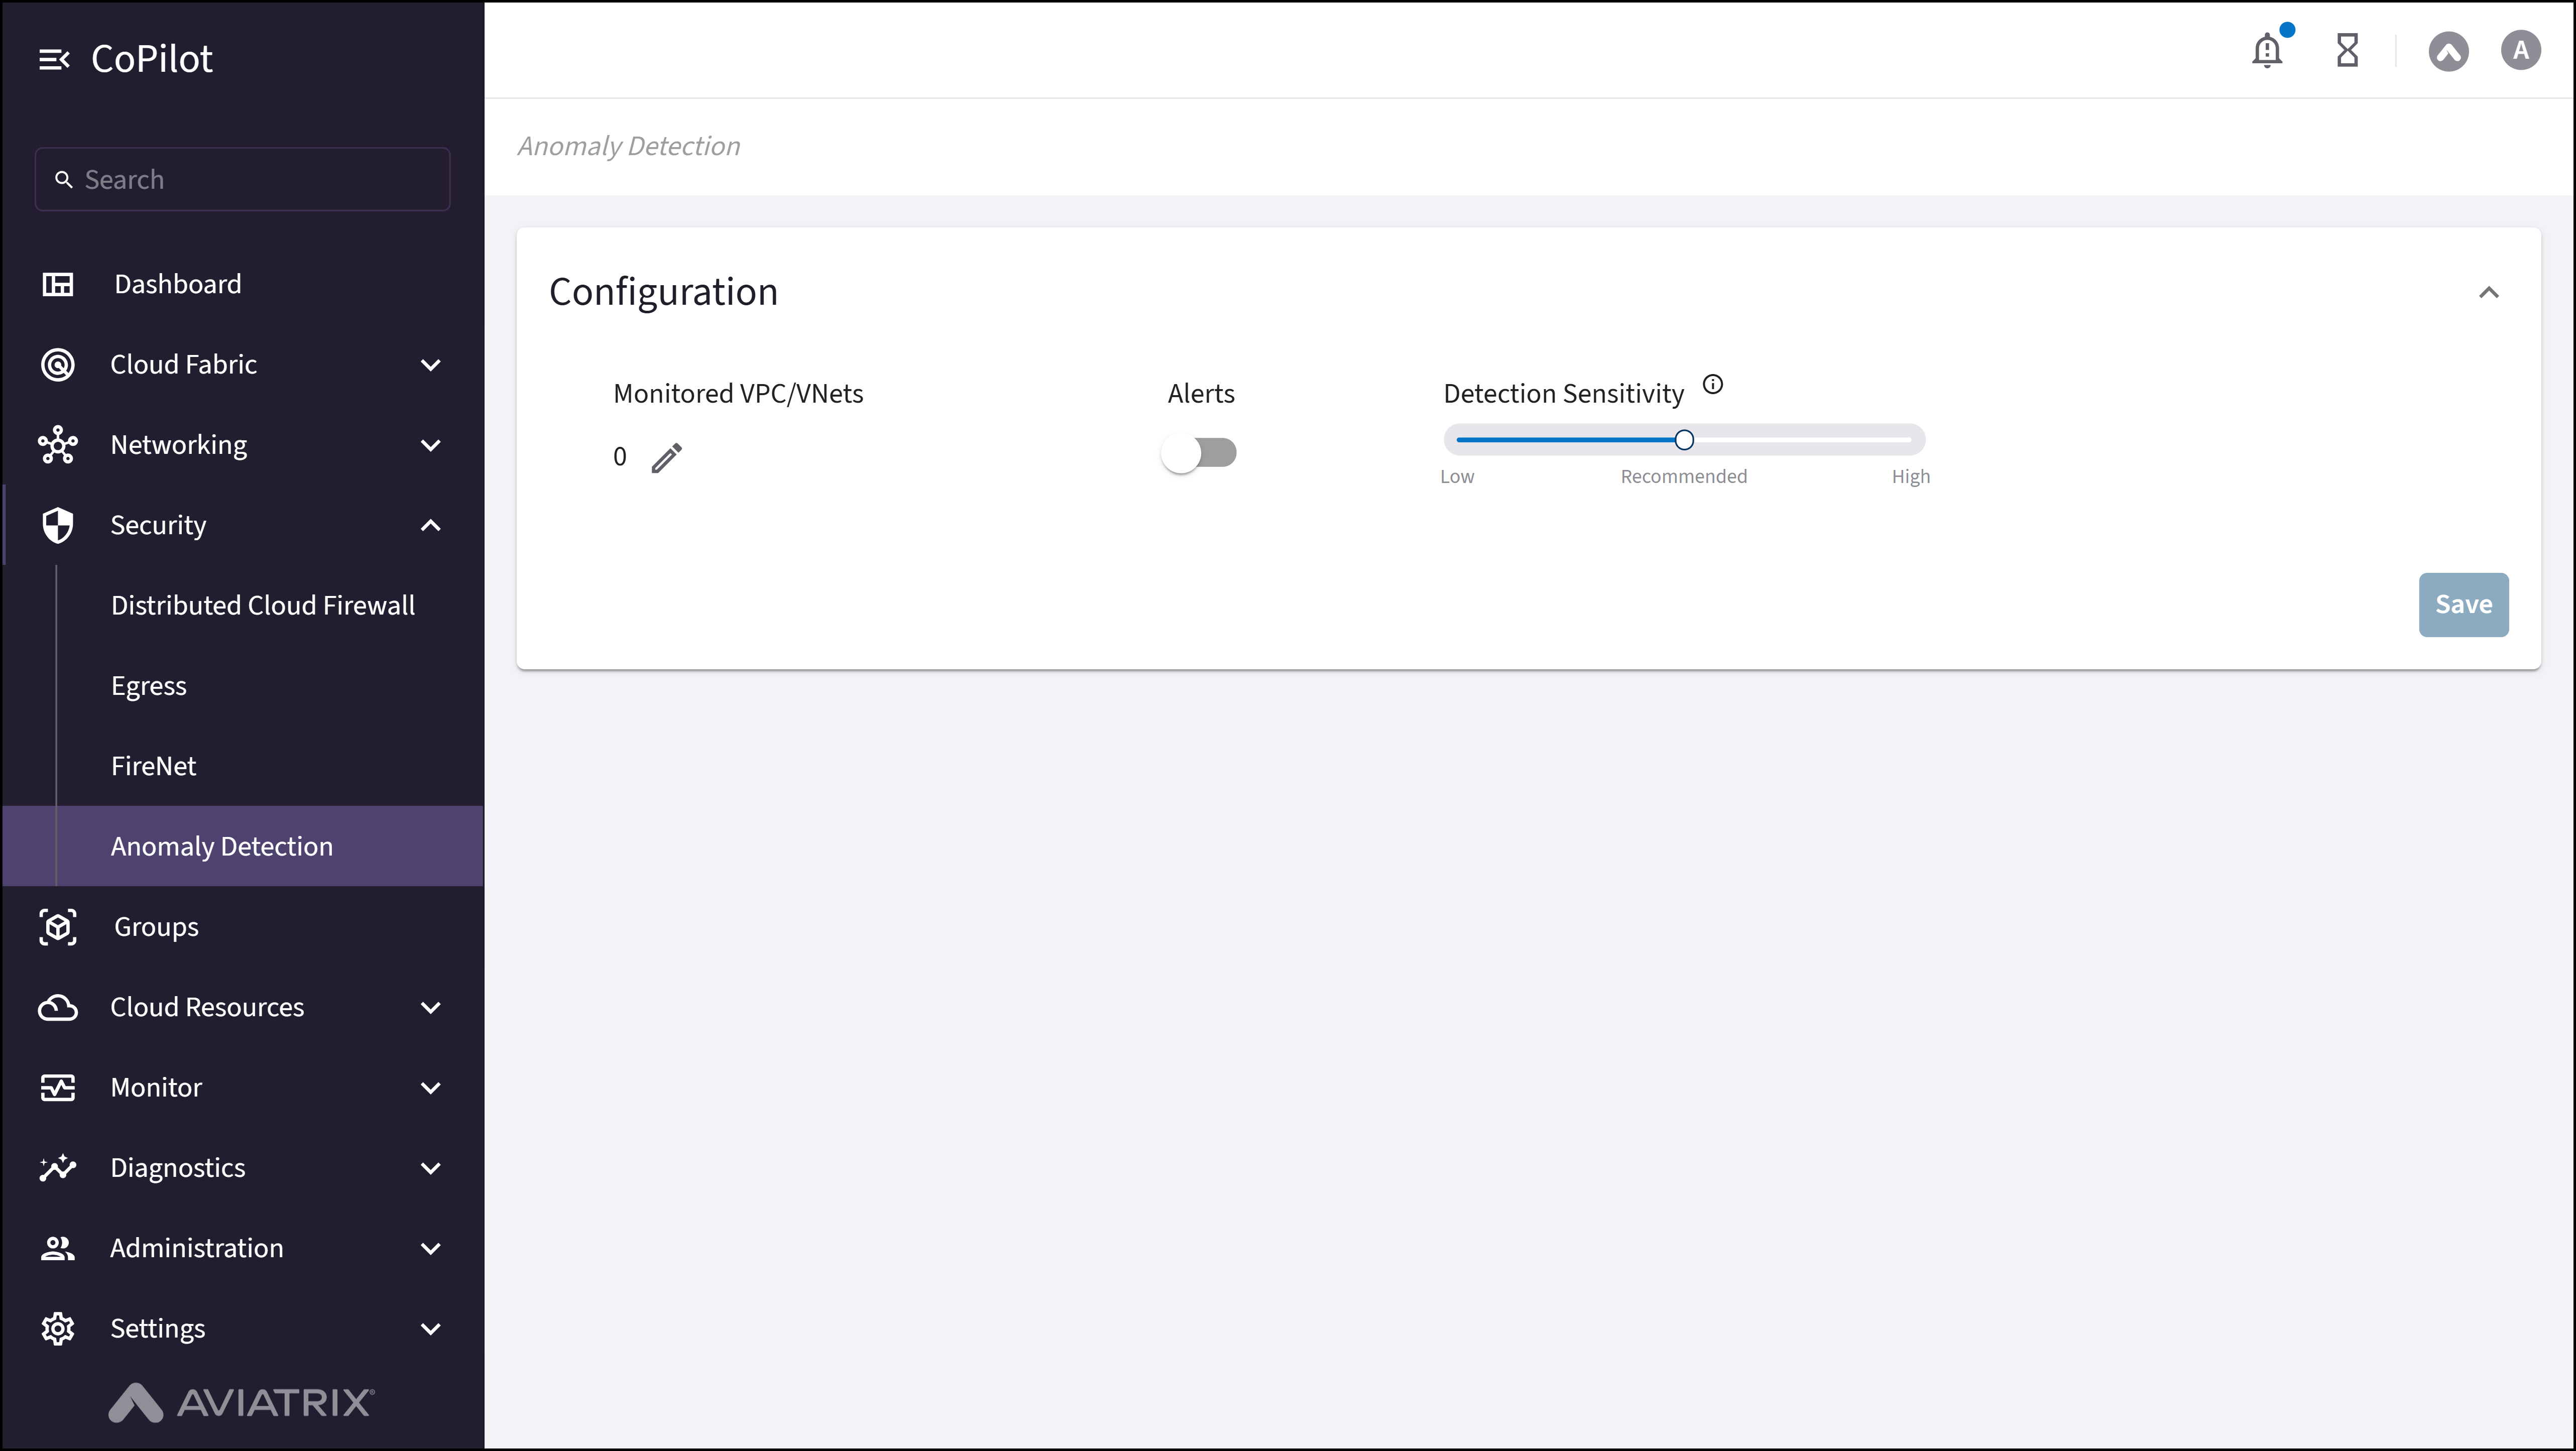Viewport: 2576px width, 1451px height.
Task: Click the Monitor graph icon
Action: (x=58, y=1087)
